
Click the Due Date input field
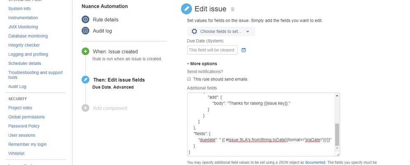point(212,50)
